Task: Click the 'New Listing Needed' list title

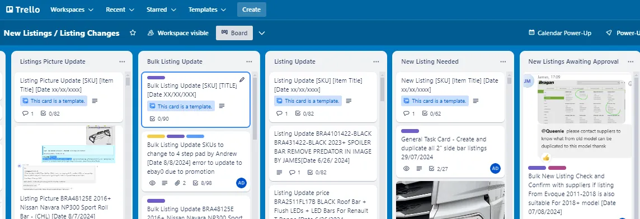Action: click(430, 61)
